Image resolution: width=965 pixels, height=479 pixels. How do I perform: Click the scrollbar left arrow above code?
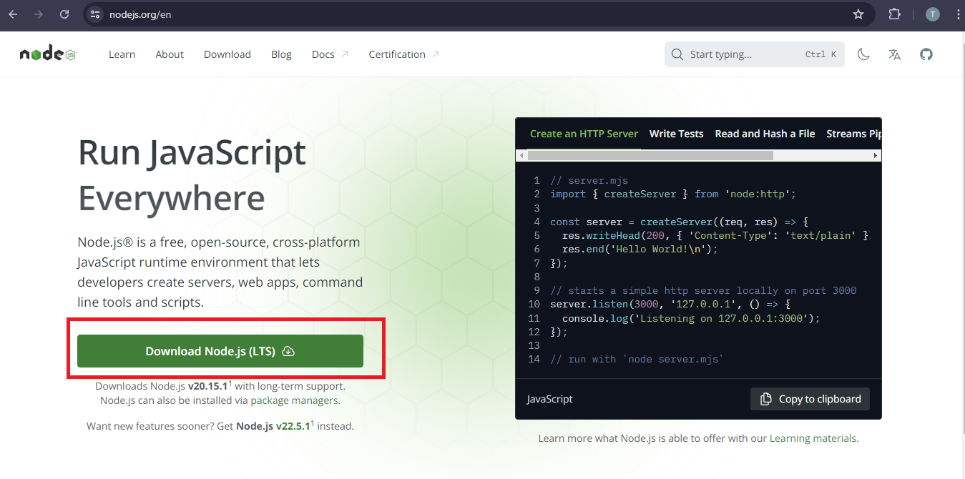(521, 155)
